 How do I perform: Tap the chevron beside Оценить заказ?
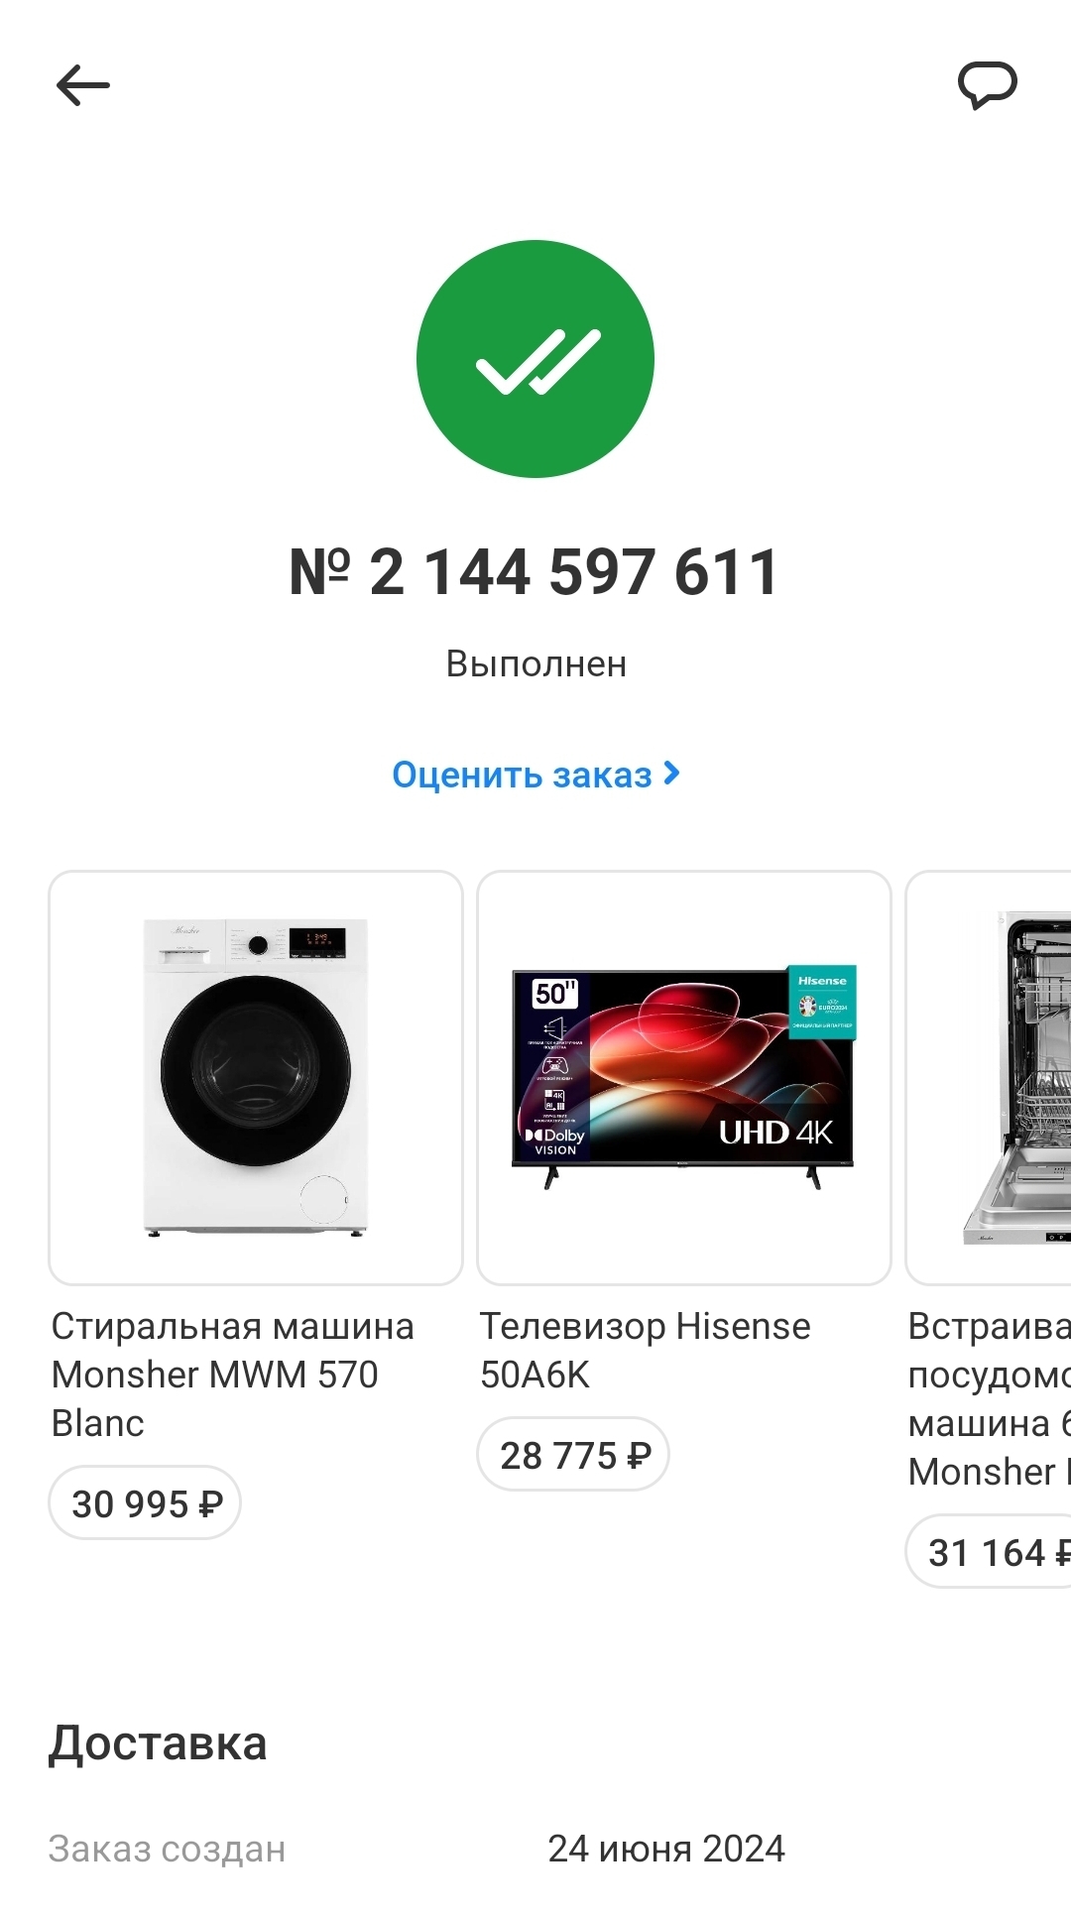671,774
